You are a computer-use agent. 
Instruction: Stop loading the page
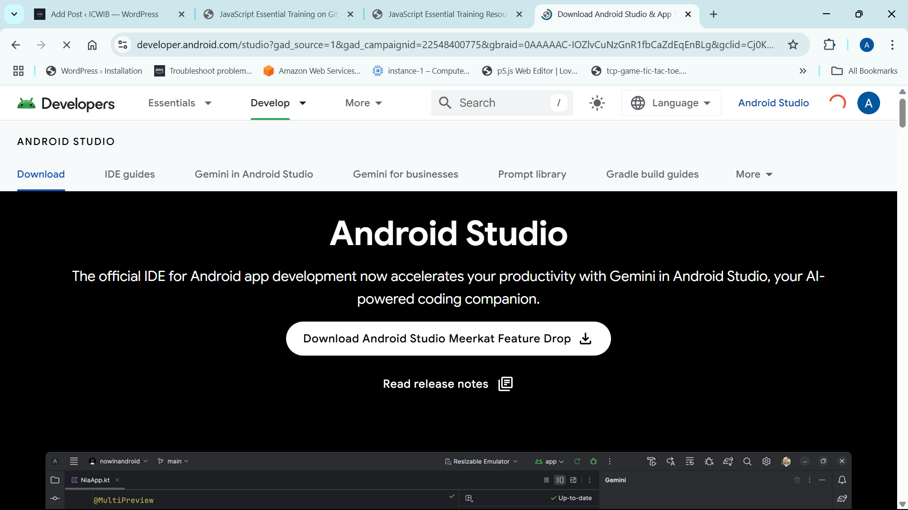tap(67, 45)
